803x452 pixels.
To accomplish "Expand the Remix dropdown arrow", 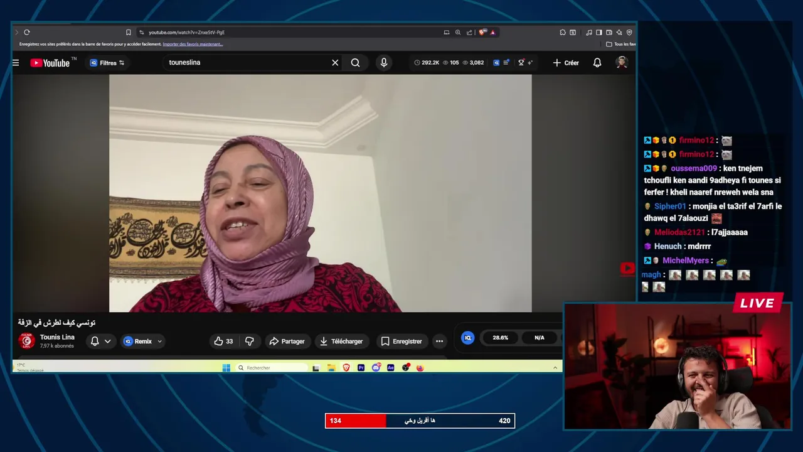I will (159, 342).
